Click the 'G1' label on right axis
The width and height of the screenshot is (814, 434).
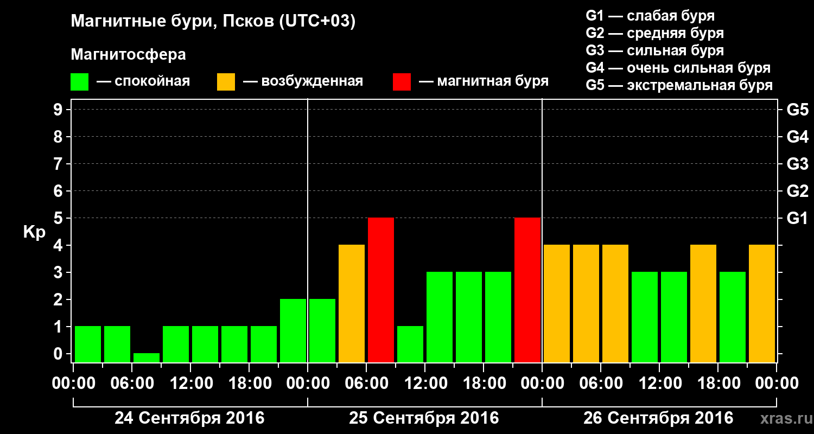point(798,219)
